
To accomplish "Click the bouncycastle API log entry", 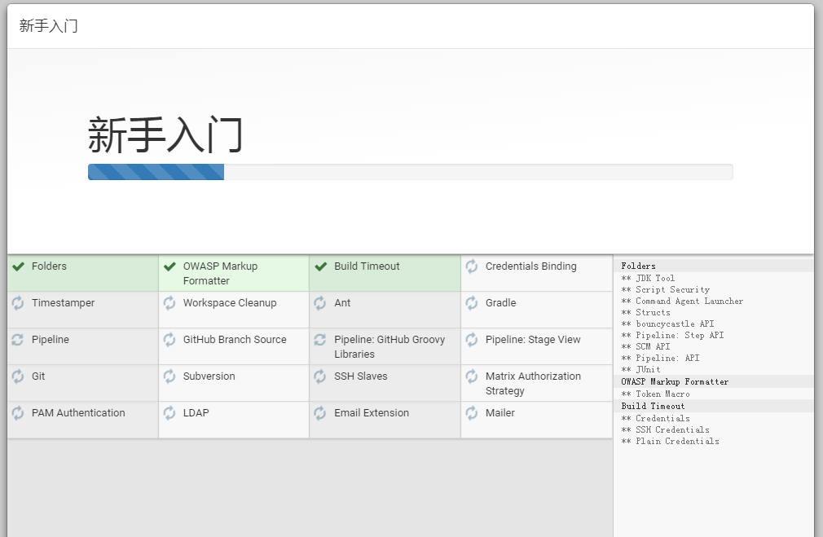I will [667, 324].
